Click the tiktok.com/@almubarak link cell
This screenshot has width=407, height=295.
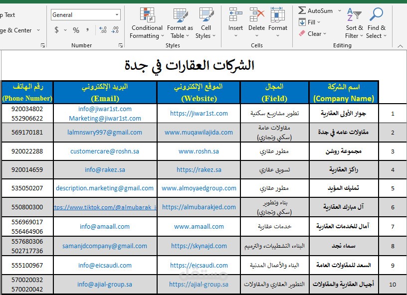click(105, 207)
